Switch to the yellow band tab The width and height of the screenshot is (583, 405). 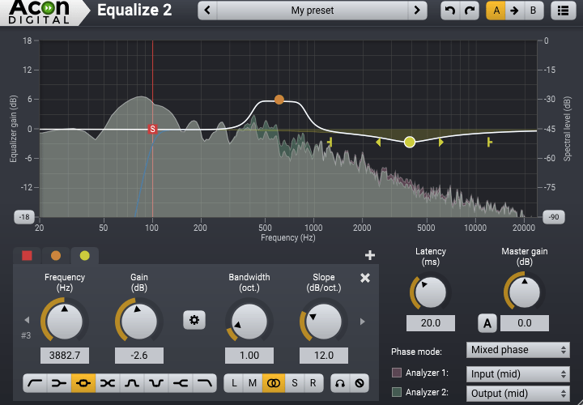pyautogui.click(x=85, y=255)
